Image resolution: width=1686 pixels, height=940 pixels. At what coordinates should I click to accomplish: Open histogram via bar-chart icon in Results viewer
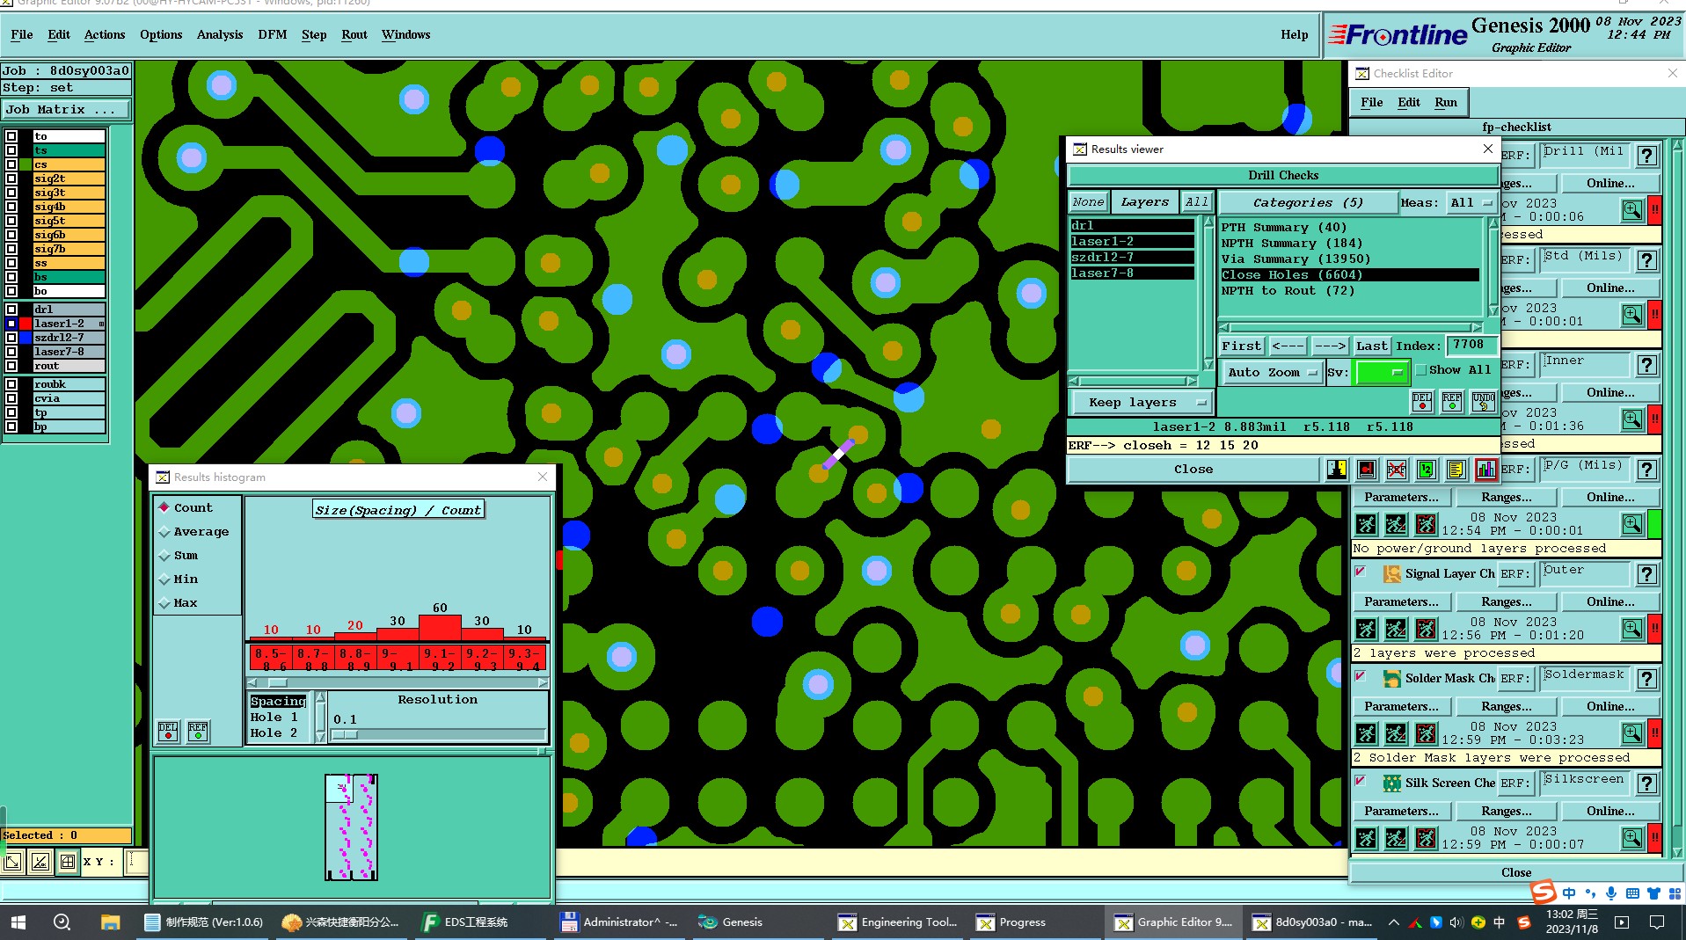1485,470
